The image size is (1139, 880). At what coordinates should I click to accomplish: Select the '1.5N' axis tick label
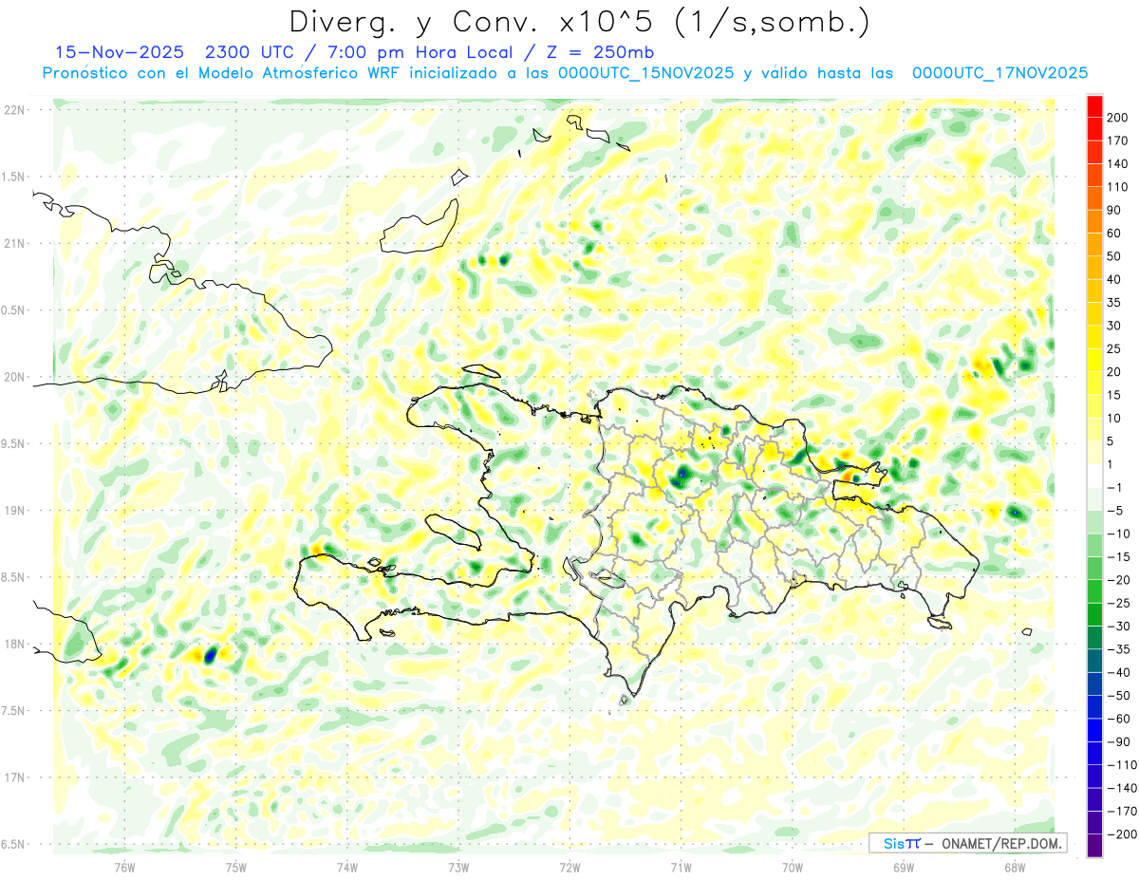pyautogui.click(x=13, y=177)
